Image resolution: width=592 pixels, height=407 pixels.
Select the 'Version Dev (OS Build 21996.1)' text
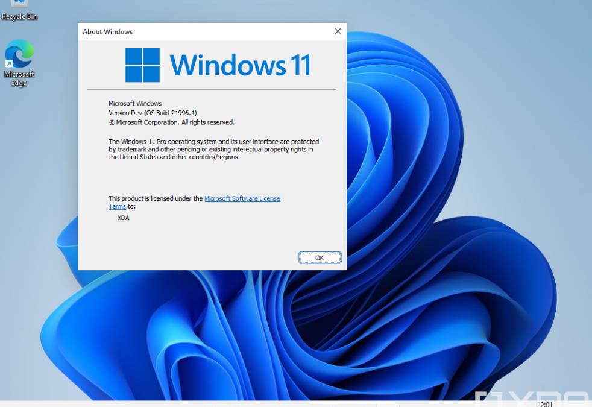coord(153,113)
